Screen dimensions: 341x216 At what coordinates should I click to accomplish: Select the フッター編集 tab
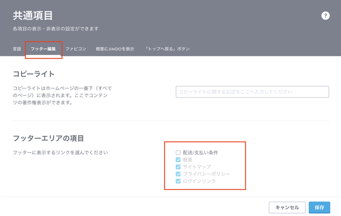pyautogui.click(x=43, y=49)
